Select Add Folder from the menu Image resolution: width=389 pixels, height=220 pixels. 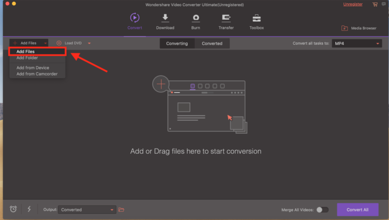(x=27, y=58)
